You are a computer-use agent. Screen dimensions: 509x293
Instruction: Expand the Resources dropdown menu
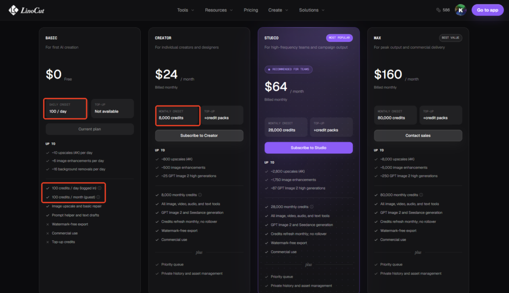219,10
